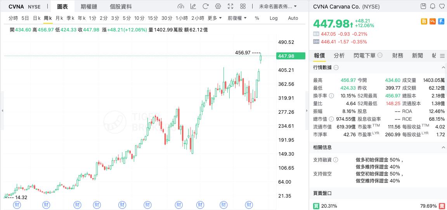The image size is (447, 210).
Task: Select the 1分 timeframe
Action: pyautogui.click(x=93, y=18)
